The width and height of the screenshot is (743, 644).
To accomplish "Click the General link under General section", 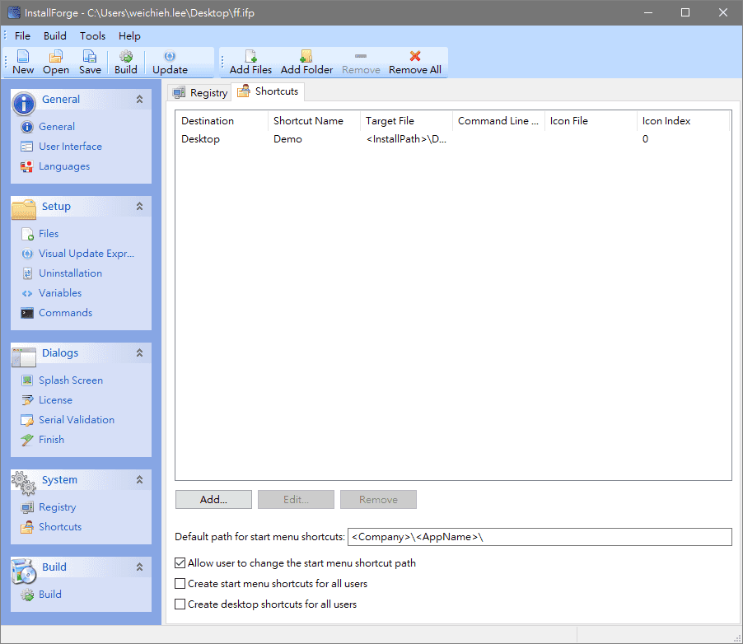I will 56,127.
